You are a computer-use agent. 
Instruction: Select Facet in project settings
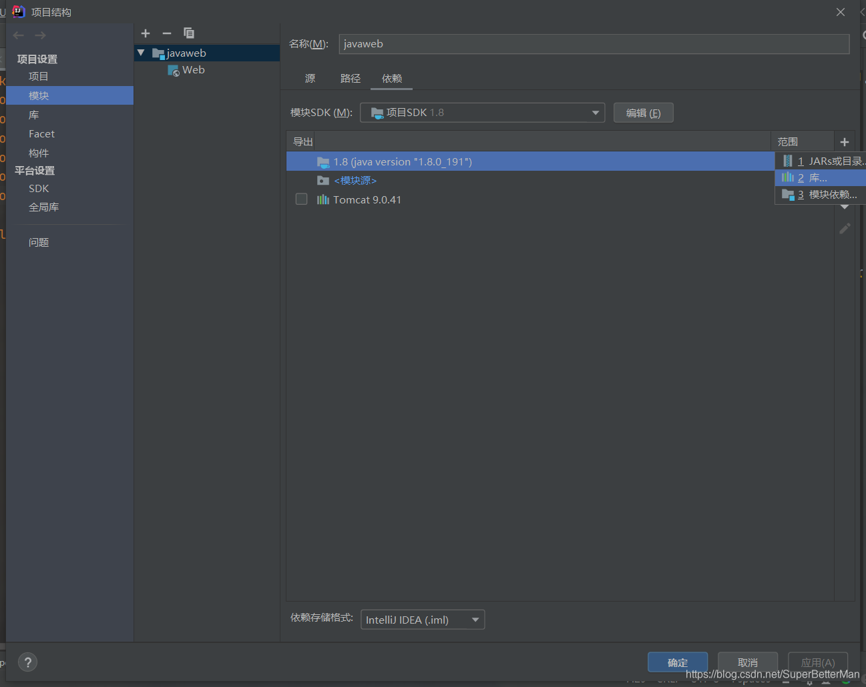[x=41, y=134]
